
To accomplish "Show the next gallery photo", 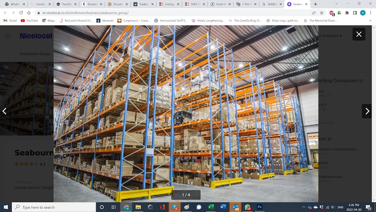I will click(367, 111).
